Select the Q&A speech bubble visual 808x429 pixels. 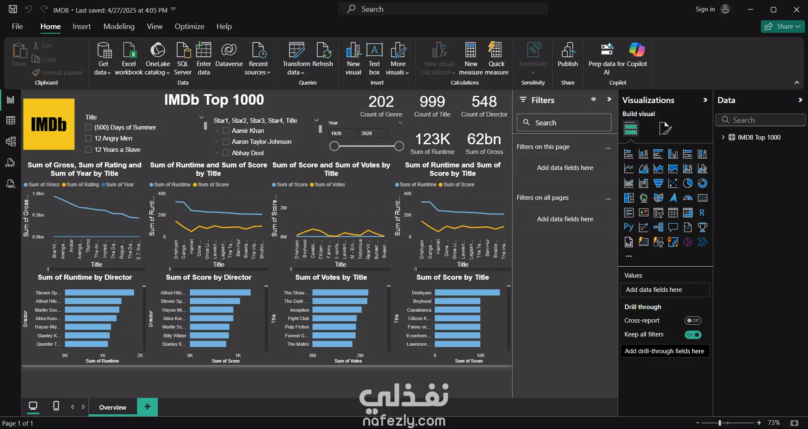(673, 228)
